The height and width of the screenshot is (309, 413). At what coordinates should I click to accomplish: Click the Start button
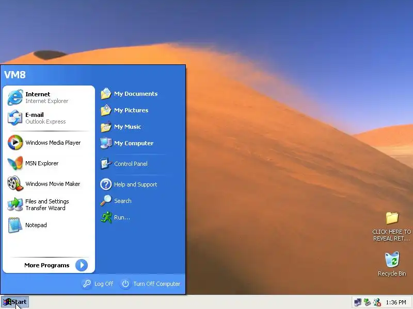point(15,302)
